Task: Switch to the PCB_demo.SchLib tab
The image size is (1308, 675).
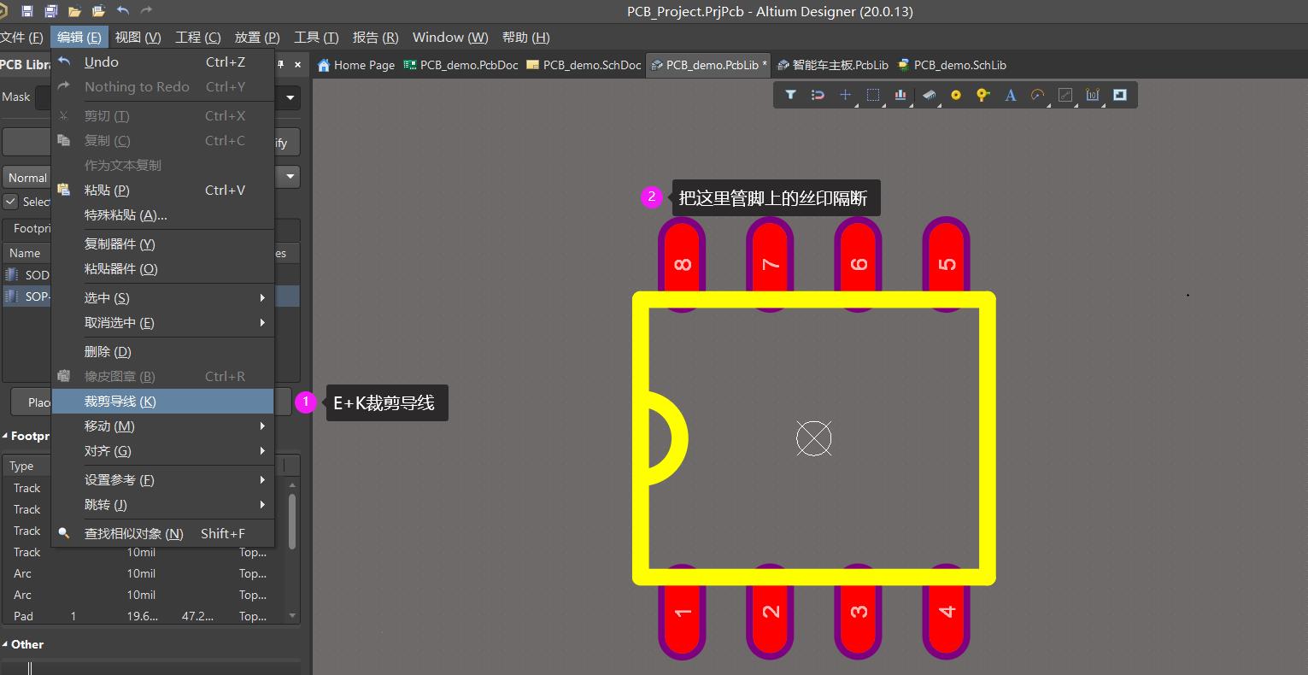Action: click(951, 65)
